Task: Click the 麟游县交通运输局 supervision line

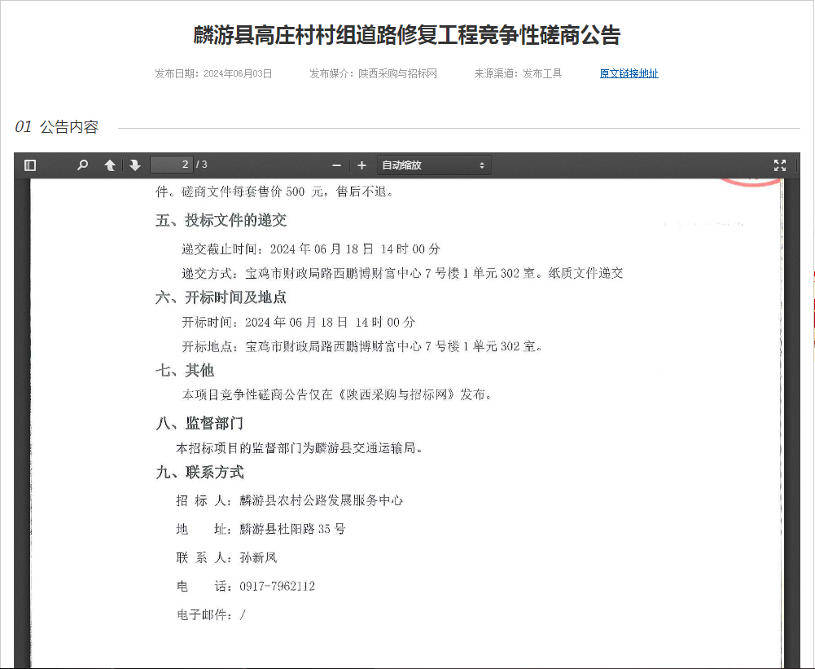Action: tap(300, 448)
